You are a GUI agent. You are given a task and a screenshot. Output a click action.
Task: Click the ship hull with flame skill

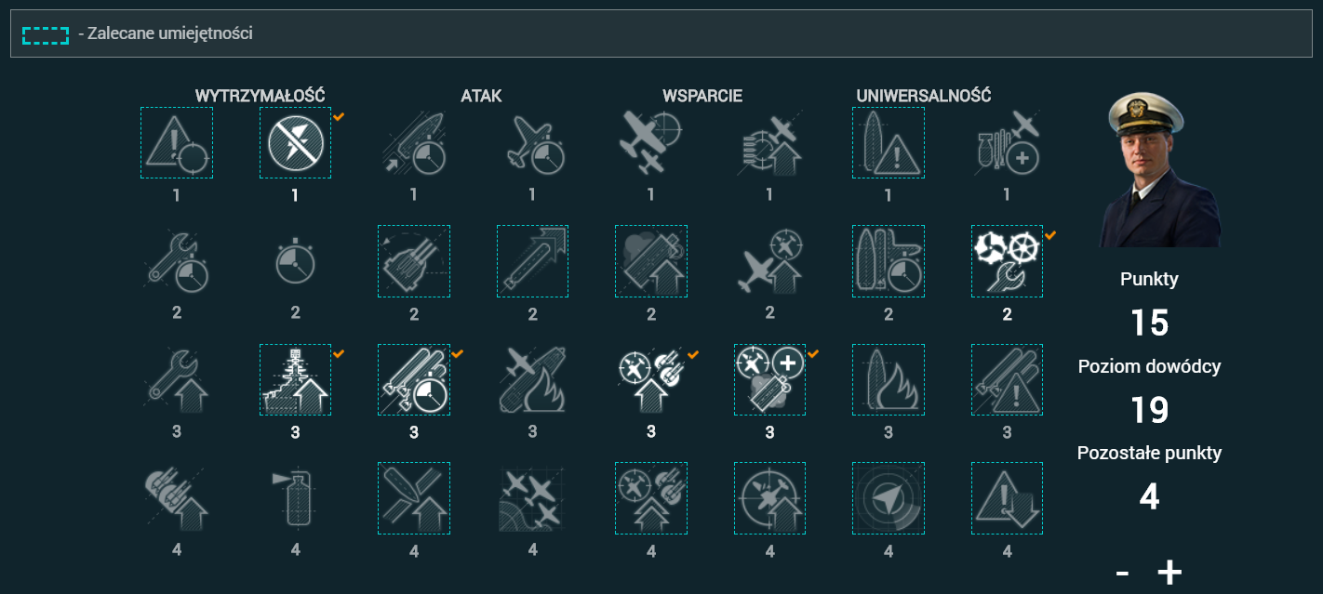[889, 379]
